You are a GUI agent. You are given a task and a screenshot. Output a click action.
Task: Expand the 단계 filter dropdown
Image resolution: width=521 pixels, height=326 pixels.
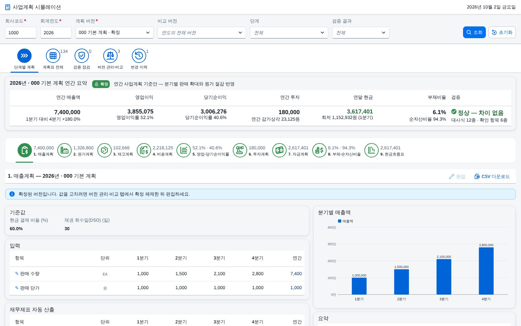point(289,33)
